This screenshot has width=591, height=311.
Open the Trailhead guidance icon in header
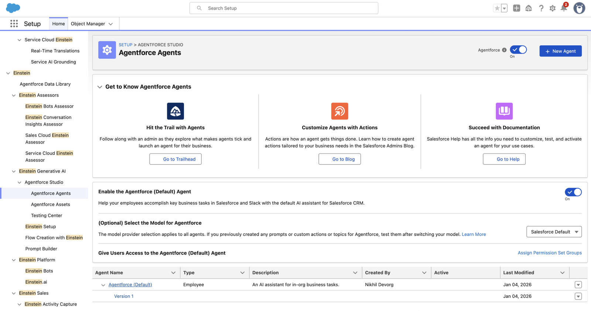pos(529,8)
